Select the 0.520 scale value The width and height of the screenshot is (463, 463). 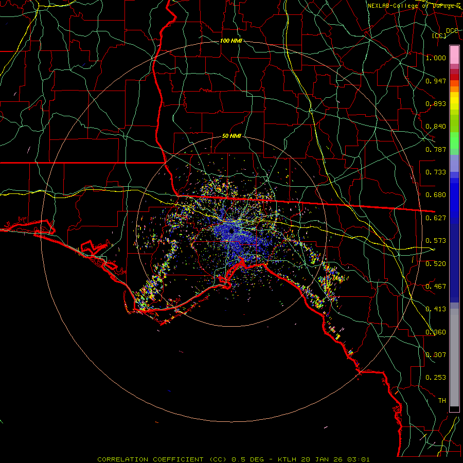pos(436,264)
